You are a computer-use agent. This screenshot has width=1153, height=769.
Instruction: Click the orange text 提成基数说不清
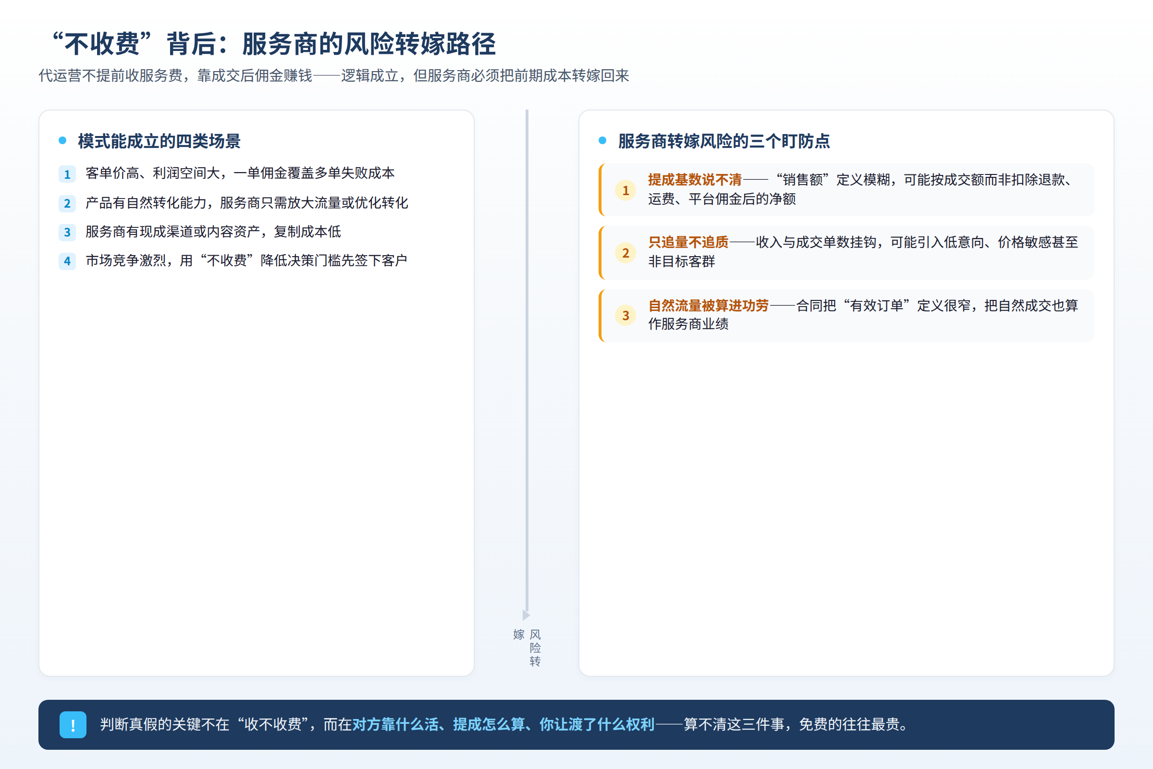[695, 180]
